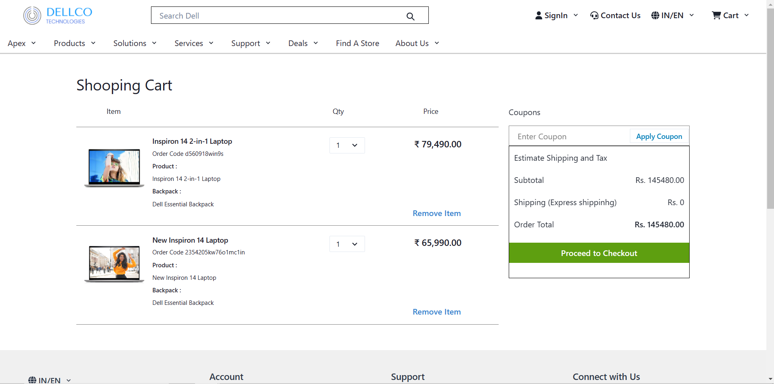Open quantity dropdown for New Inspiron 14
774x384 pixels.
347,244
